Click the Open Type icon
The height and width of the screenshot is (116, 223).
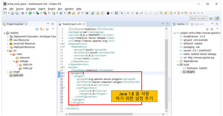pyautogui.click(x=69, y=13)
